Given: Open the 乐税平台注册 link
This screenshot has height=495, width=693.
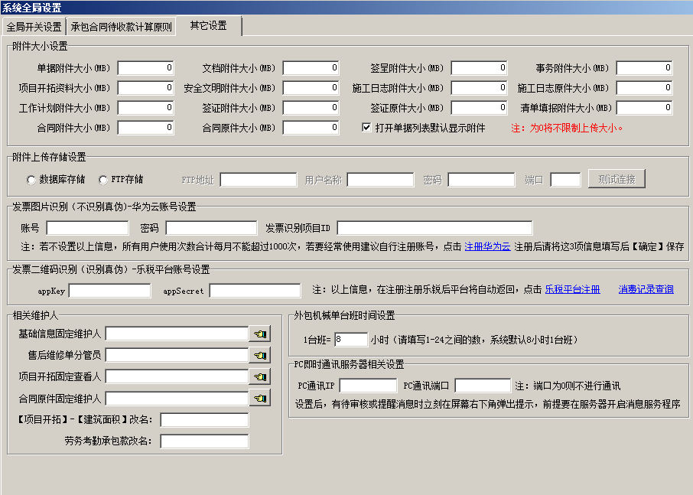Looking at the screenshot, I should (x=572, y=290).
